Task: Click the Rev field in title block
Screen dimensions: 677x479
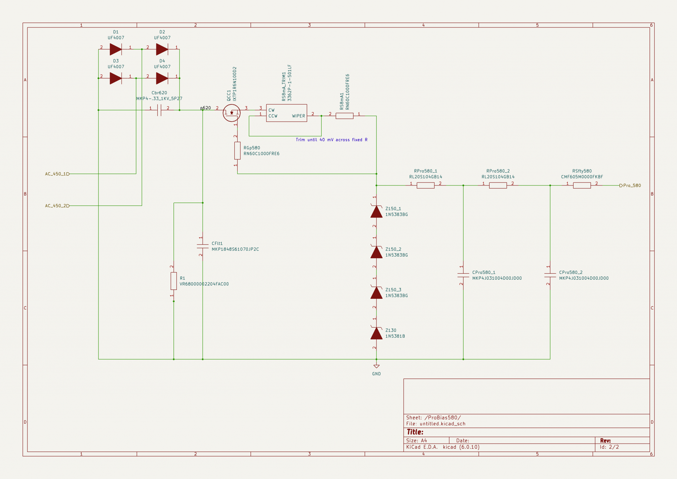Action: pos(605,441)
